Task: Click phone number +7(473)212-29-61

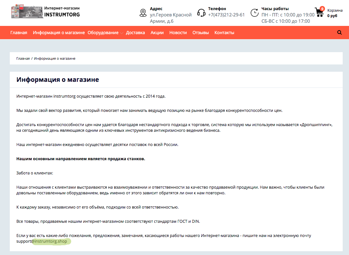Action: (226, 15)
